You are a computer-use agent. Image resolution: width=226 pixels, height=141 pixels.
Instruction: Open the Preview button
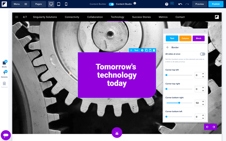click(199, 4)
